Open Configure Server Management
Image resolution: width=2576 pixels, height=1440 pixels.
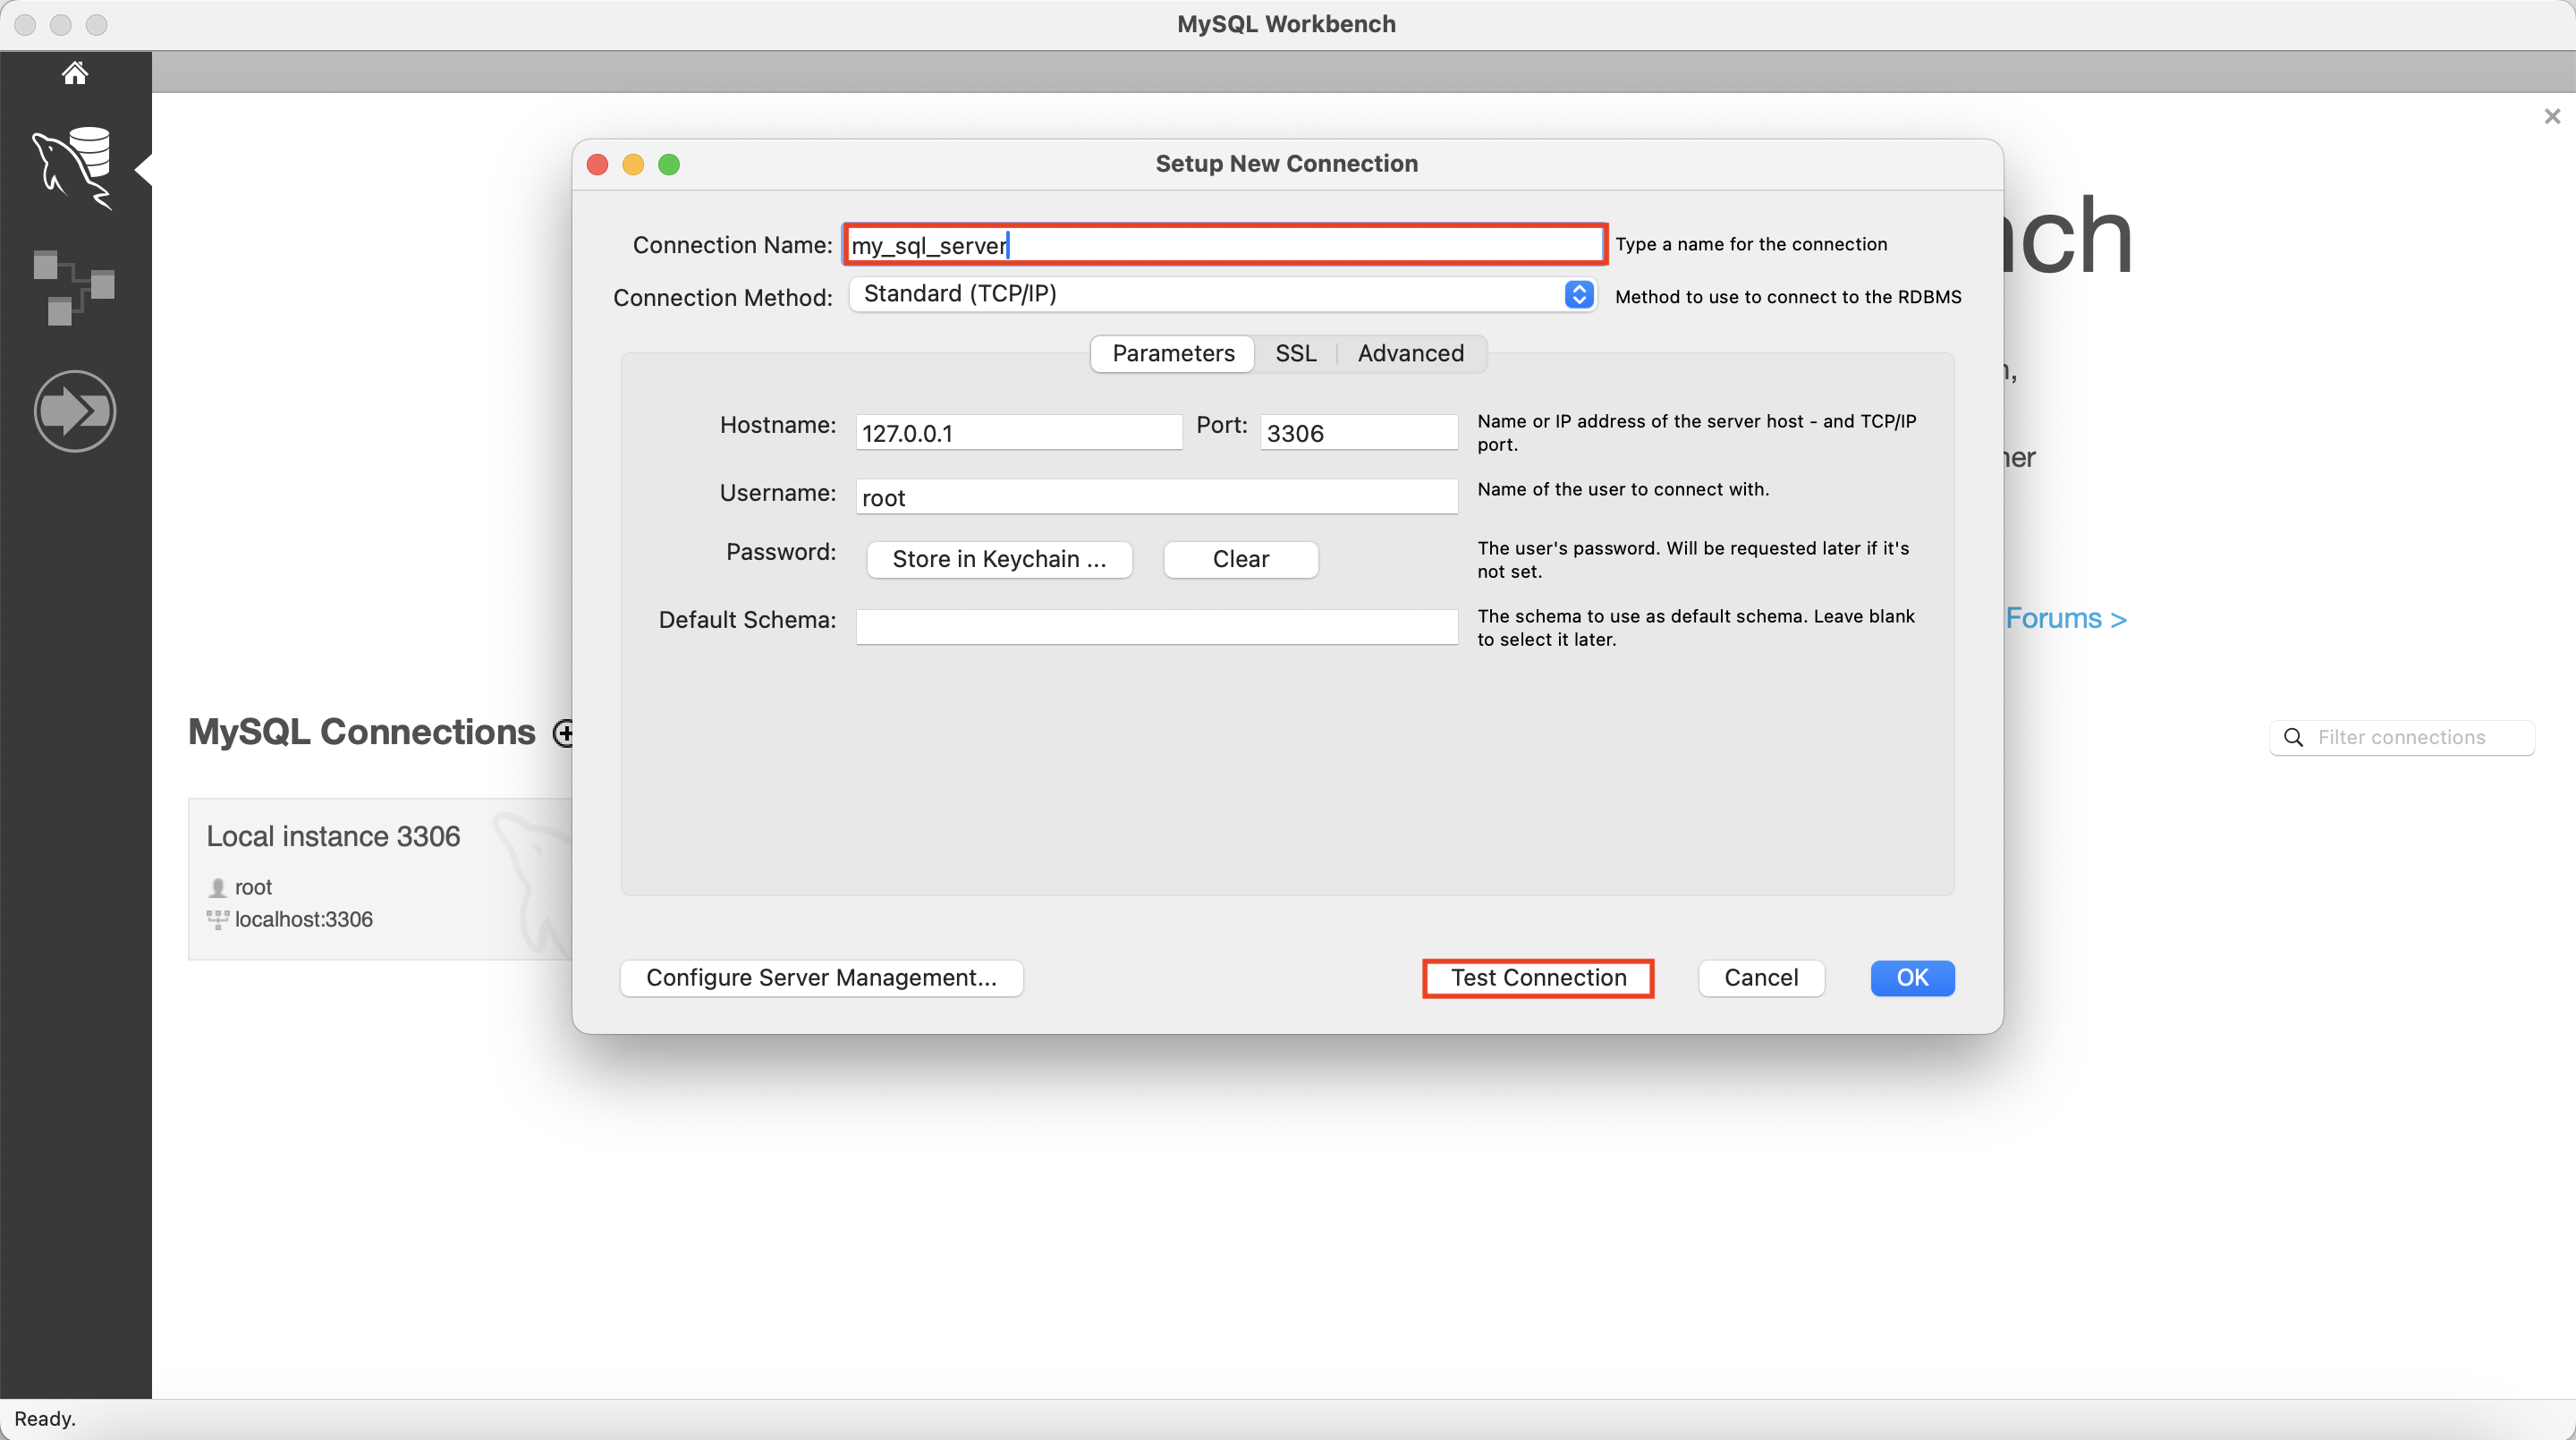[x=821, y=978]
